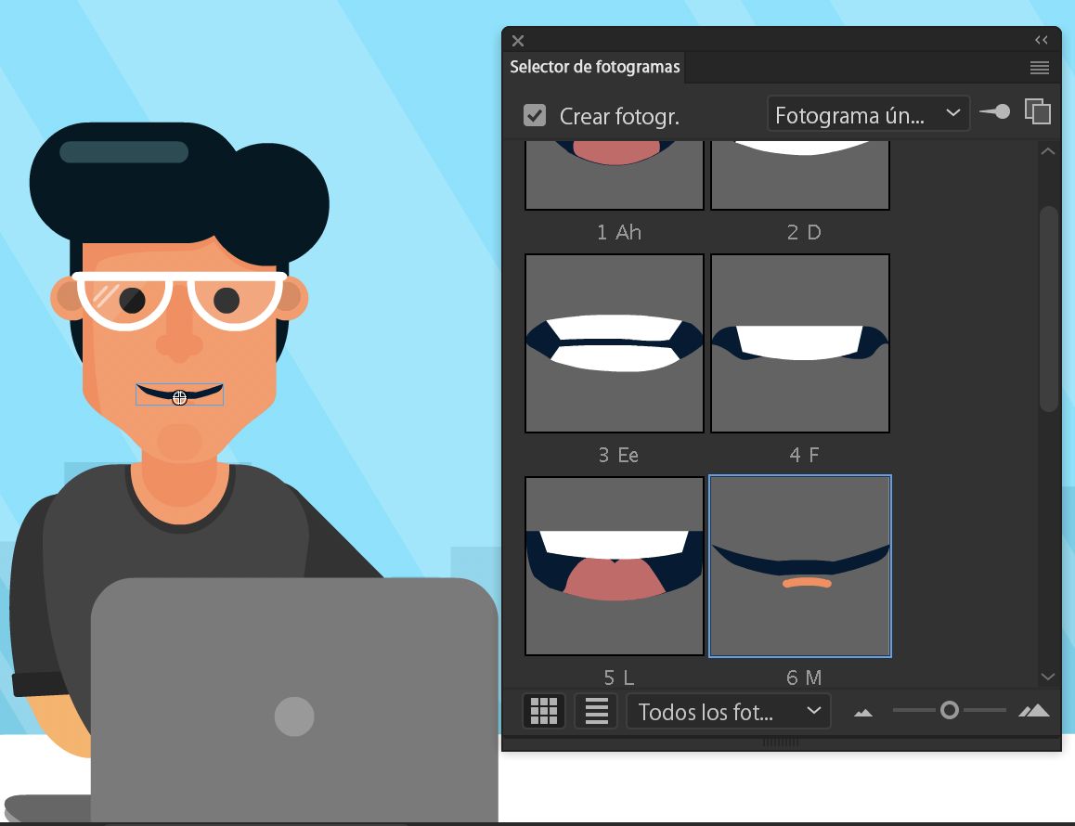Viewport: 1075px width, 826px height.
Task: Switch to grid view in the frame picker
Action: [x=543, y=711]
